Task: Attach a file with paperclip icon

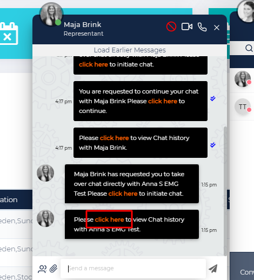Action: pos(54,269)
